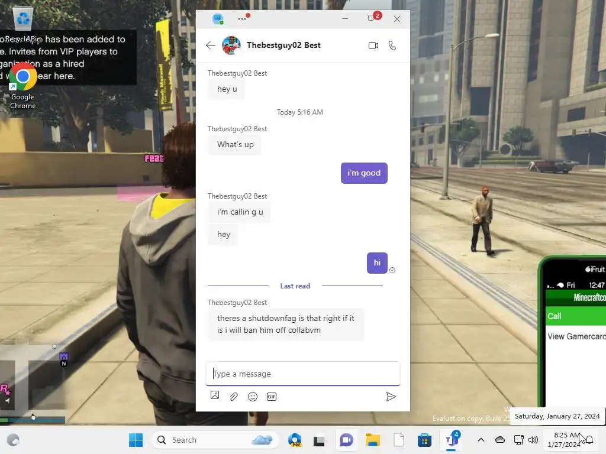Focus the Type a message field
The width and height of the screenshot is (606, 454).
coord(302,374)
